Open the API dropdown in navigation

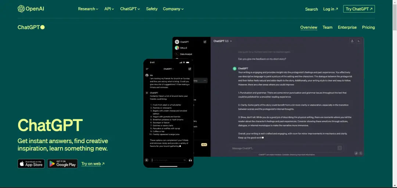coord(109,9)
